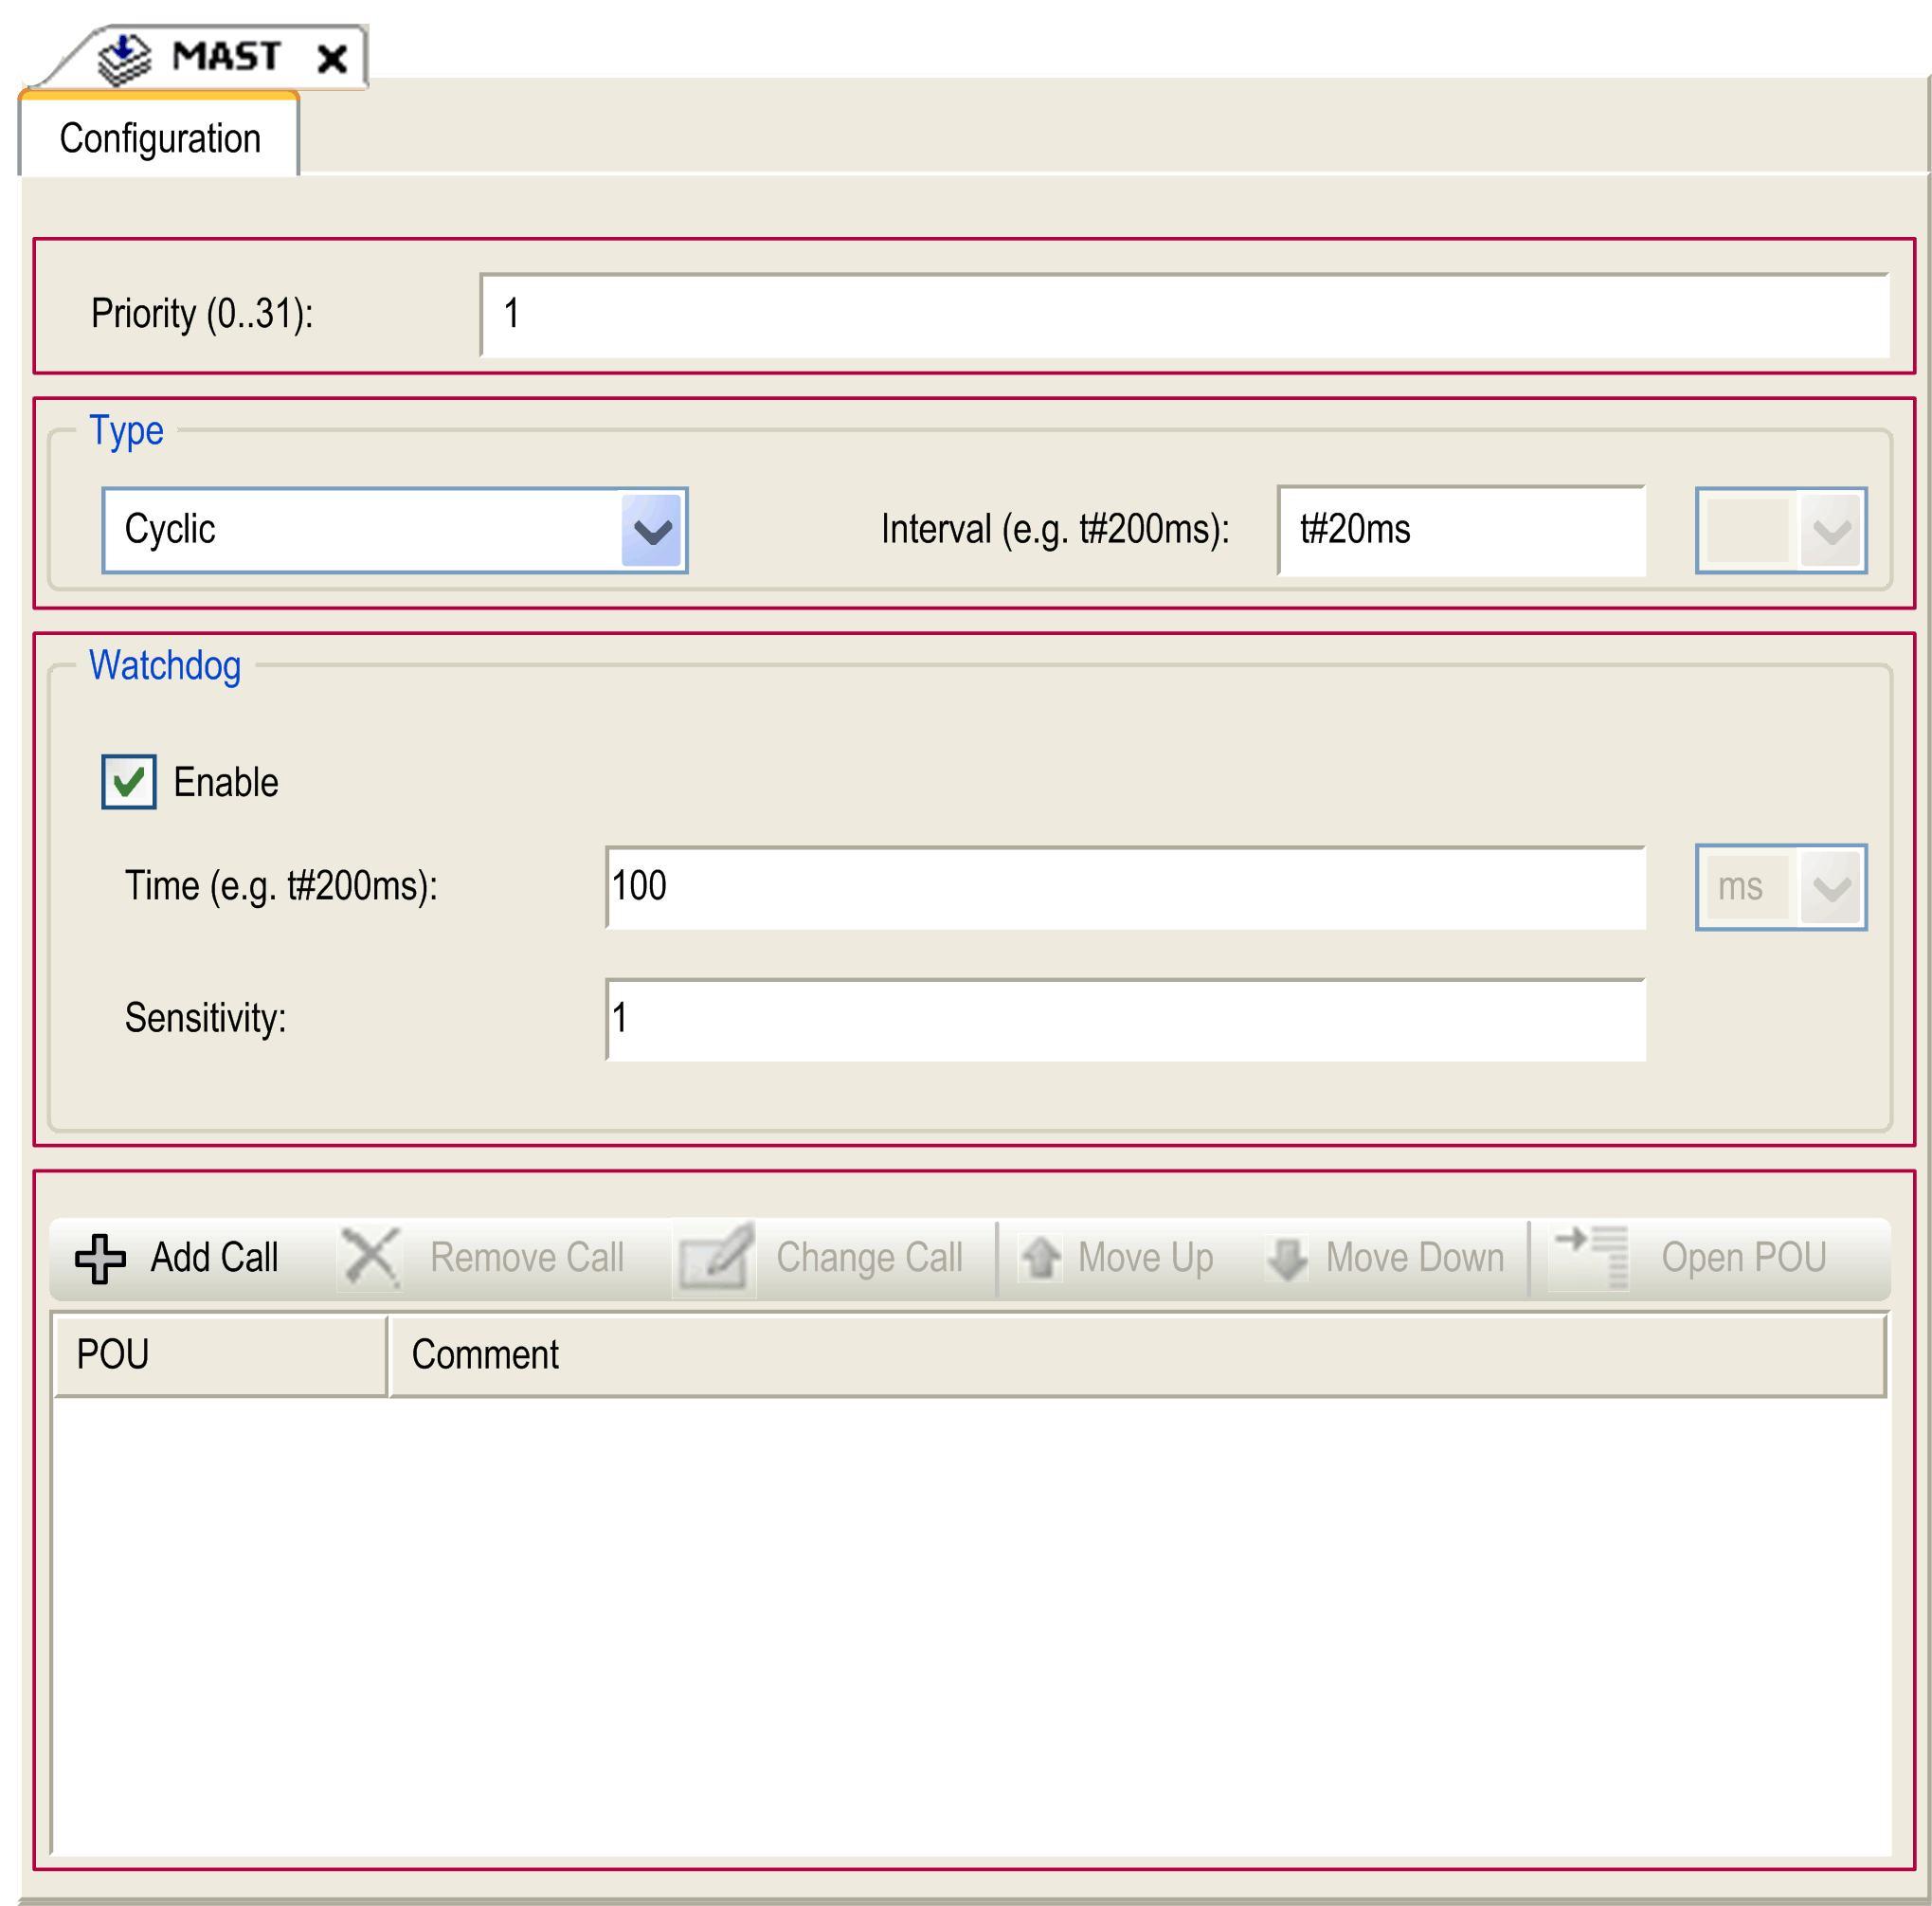The width and height of the screenshot is (1932, 1906).
Task: Click into the Priority input field
Action: tap(1183, 314)
